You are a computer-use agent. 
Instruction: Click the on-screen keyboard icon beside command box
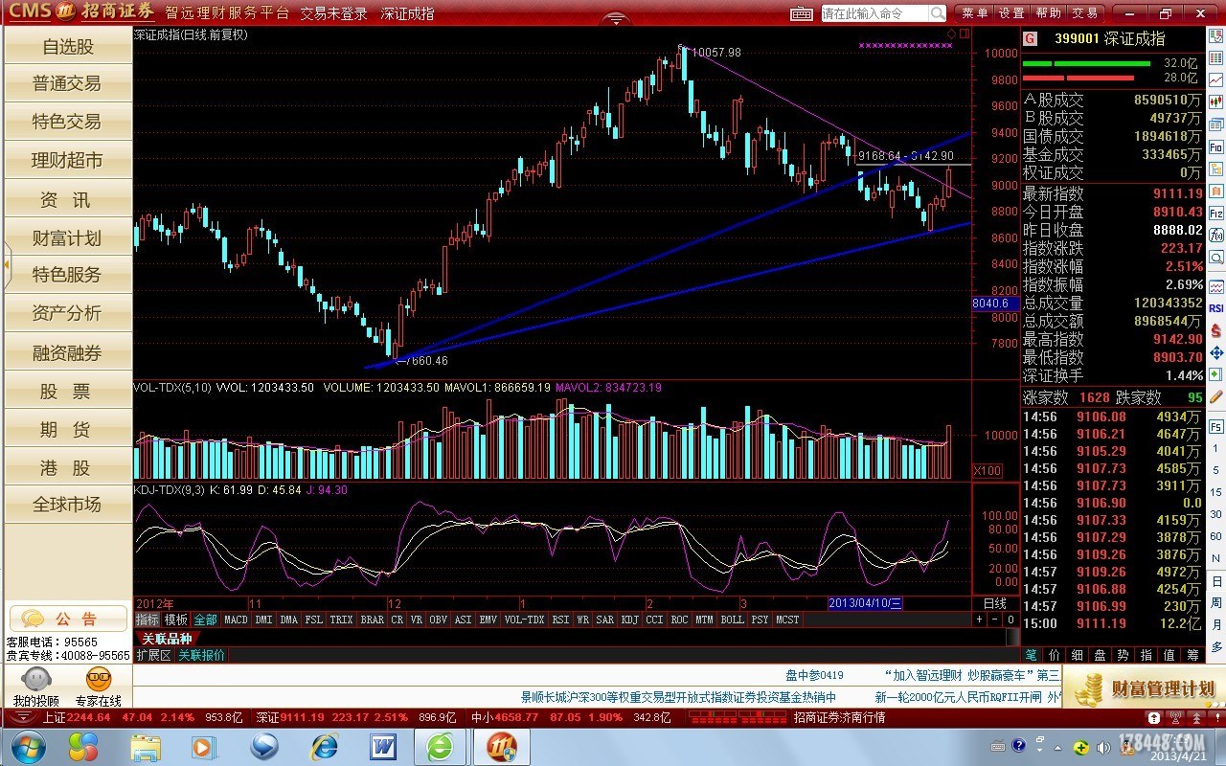click(802, 13)
